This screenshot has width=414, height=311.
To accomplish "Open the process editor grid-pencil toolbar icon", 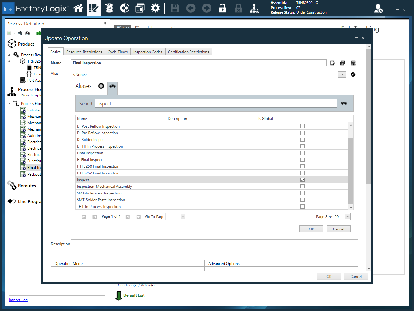I will pyautogui.click(x=94, y=8).
